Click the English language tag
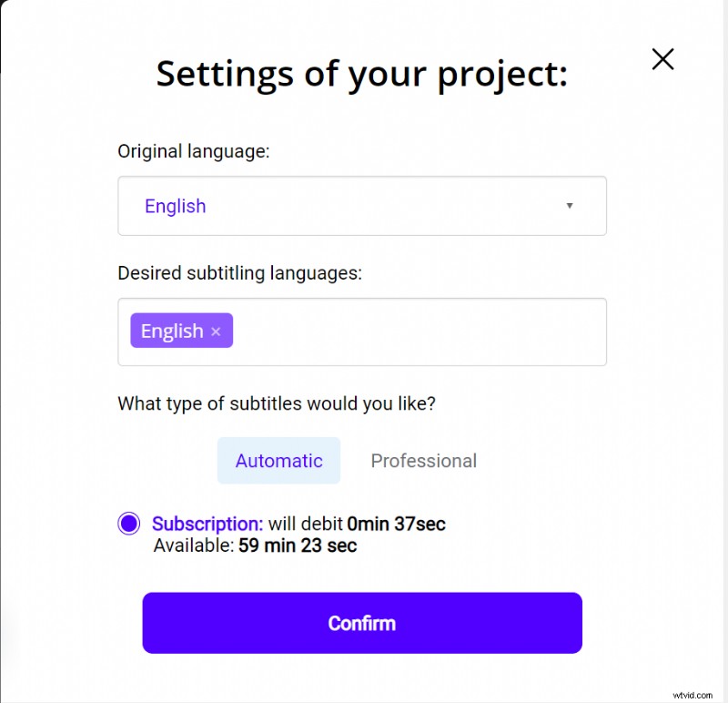Screen dimensions: 728x703 [x=173, y=331]
